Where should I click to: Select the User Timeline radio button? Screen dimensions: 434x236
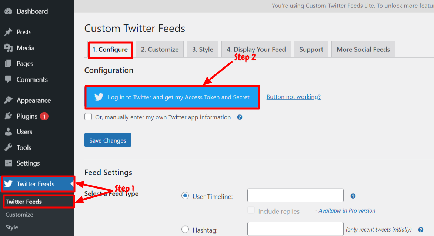[x=185, y=196]
